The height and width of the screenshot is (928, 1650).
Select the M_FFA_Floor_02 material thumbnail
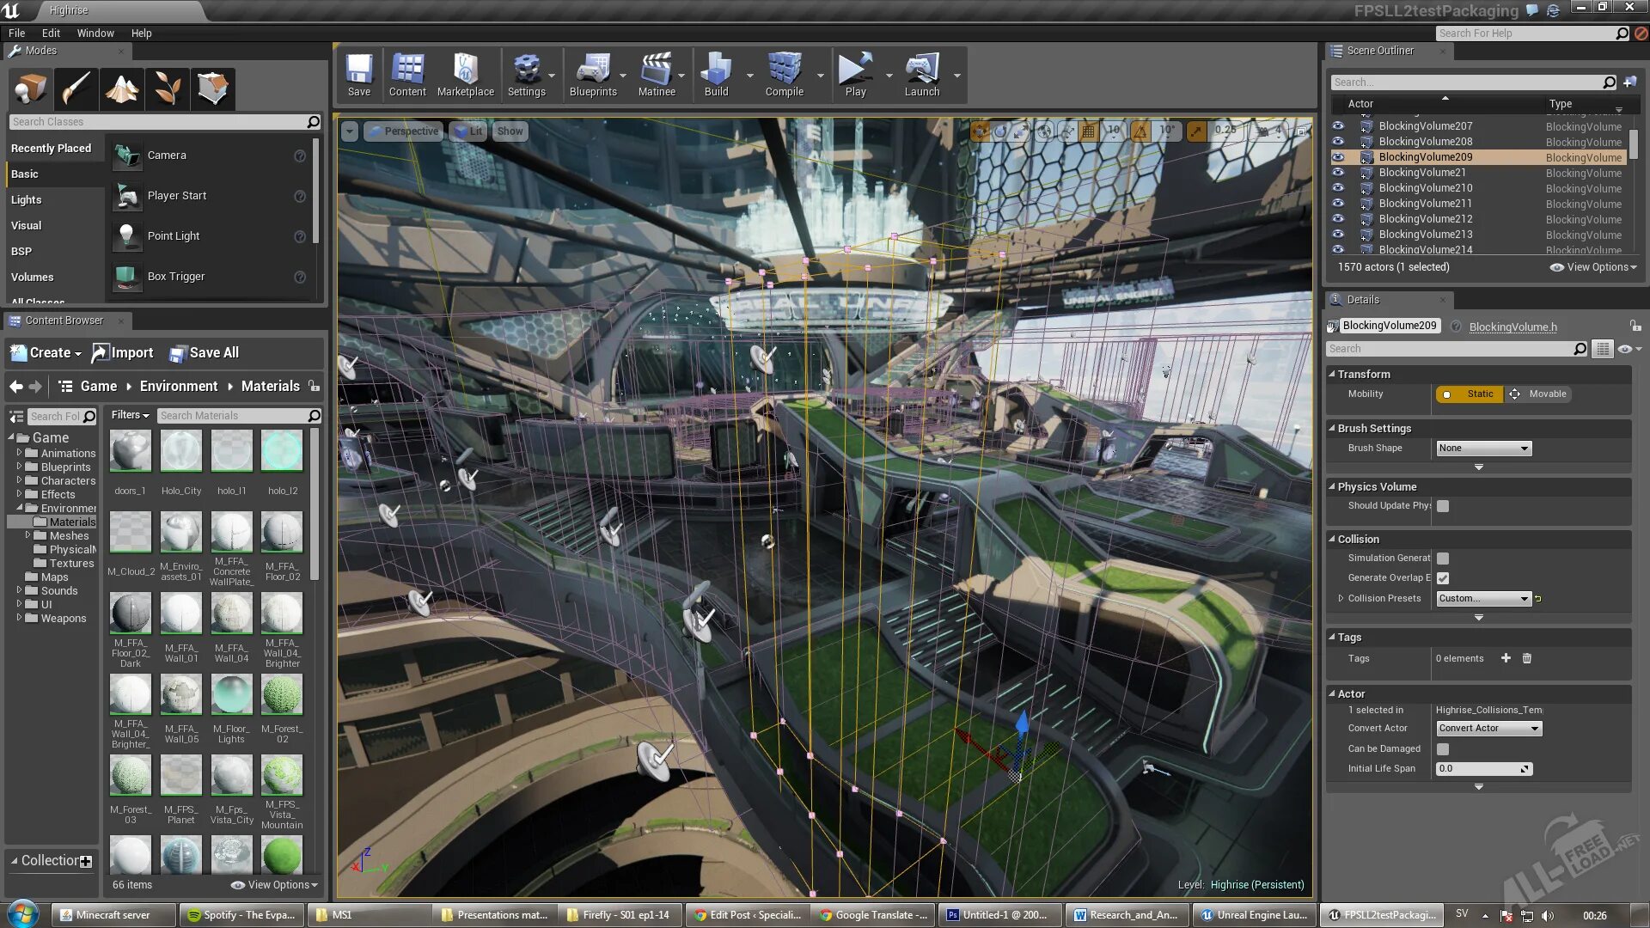coord(282,533)
